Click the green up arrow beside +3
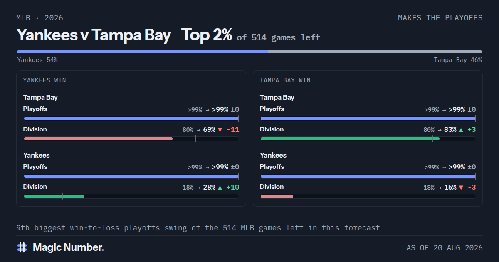 (x=461, y=130)
